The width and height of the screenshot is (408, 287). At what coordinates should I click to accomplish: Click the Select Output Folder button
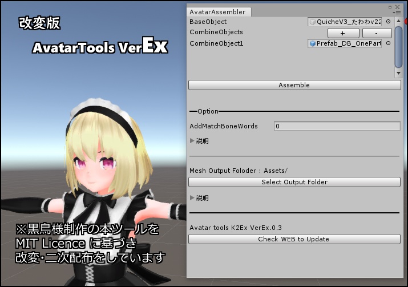click(294, 182)
